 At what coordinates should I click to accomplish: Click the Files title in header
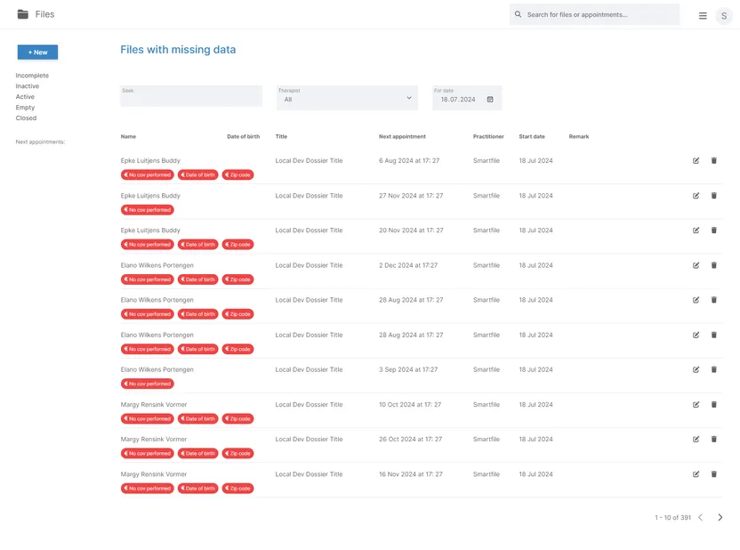[44, 14]
